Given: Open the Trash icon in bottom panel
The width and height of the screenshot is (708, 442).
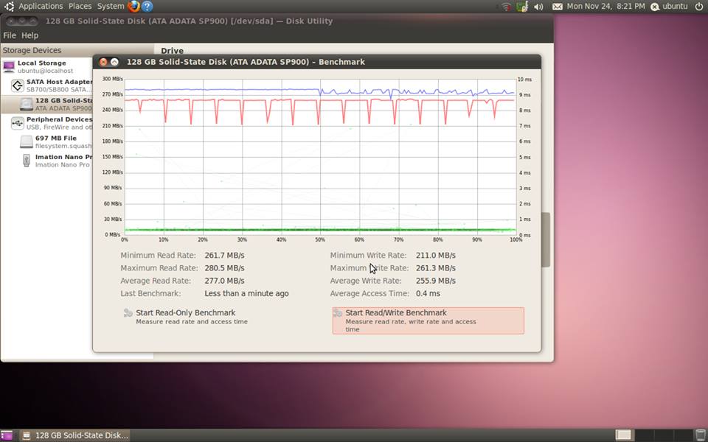Looking at the screenshot, I should coord(700,435).
